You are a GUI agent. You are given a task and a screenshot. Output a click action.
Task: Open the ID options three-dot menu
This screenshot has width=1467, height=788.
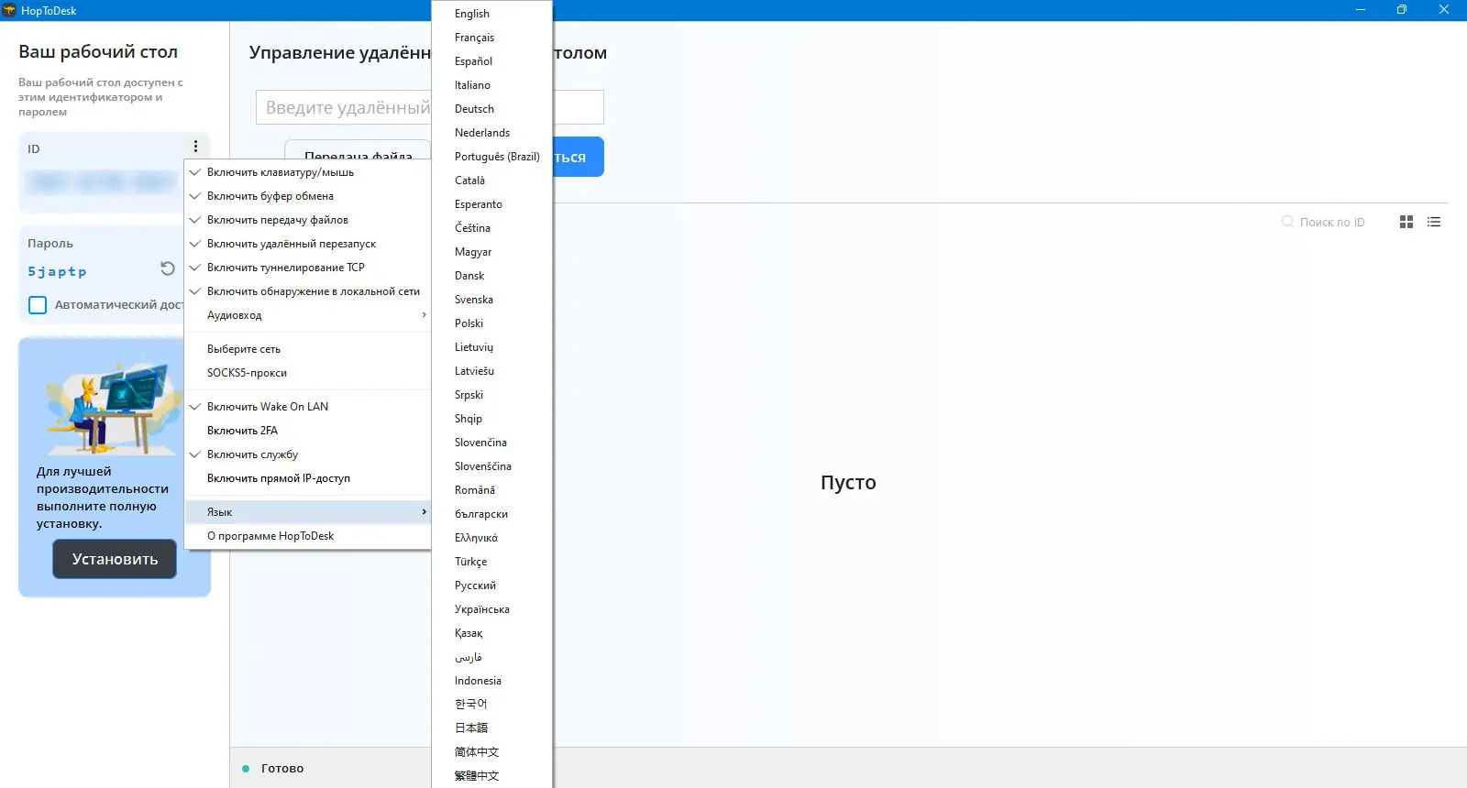(195, 147)
